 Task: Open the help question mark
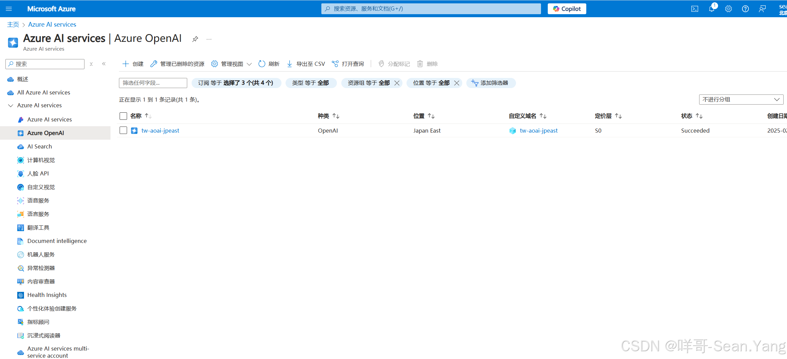tap(745, 9)
